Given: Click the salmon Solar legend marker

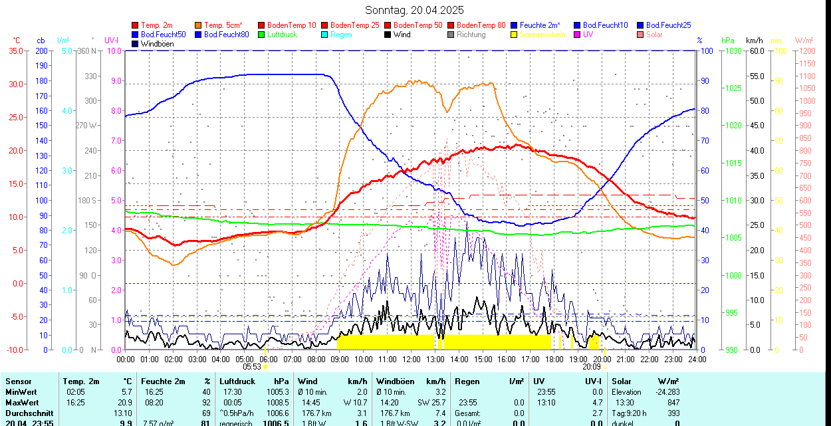Looking at the screenshot, I should (641, 35).
